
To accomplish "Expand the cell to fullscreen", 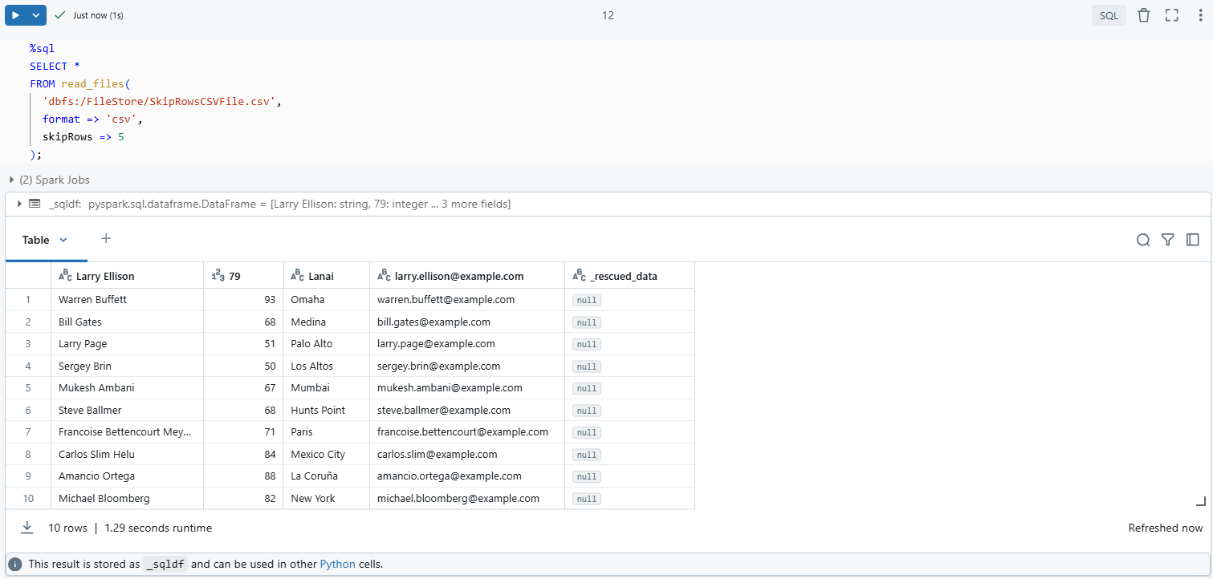I will 1171,14.
